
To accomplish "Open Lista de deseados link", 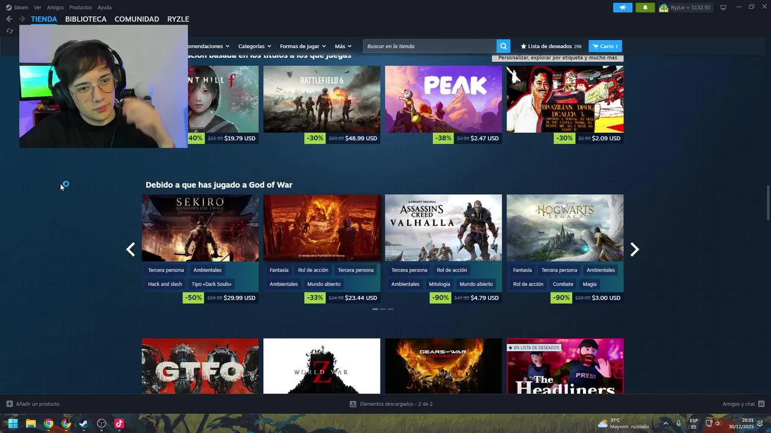I will pyautogui.click(x=551, y=46).
